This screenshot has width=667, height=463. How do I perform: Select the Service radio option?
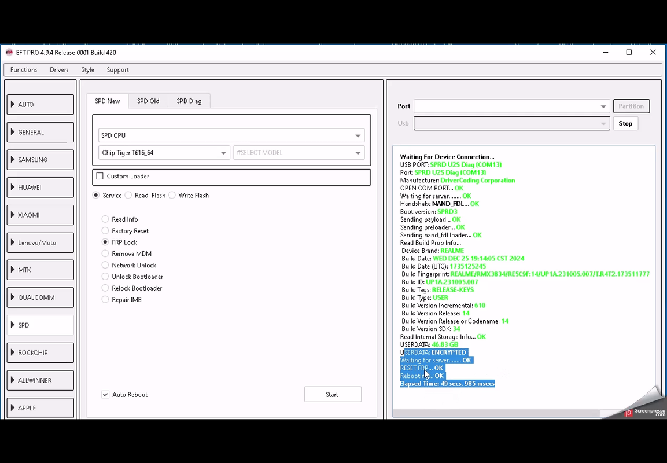click(95, 196)
